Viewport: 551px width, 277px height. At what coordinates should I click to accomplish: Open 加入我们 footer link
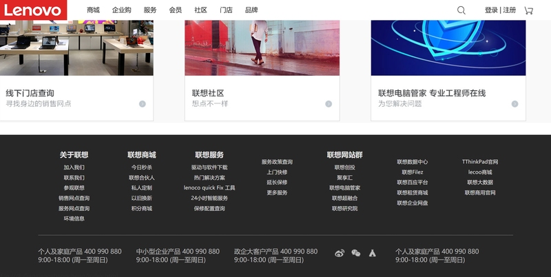pyautogui.click(x=74, y=167)
